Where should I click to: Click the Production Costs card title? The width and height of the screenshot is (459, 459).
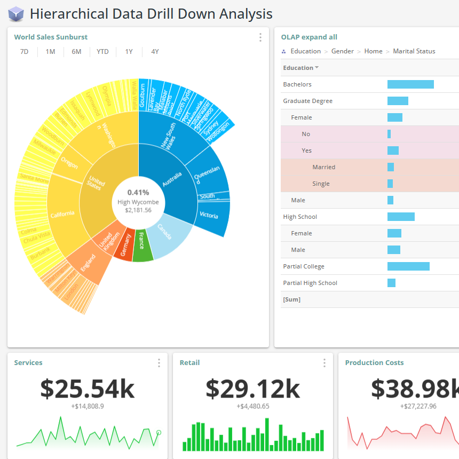coord(374,363)
